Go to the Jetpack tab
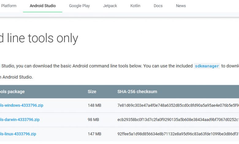 (110, 6)
